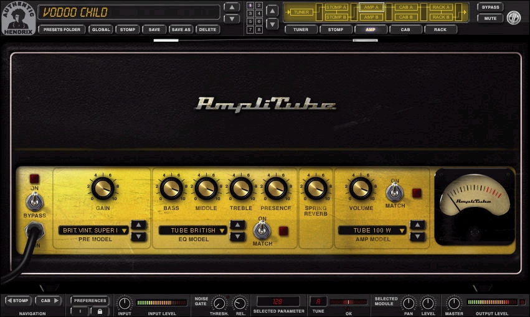Navigate to next module CAB
Image resolution: width=530 pixels, height=317 pixels.
[x=49, y=300]
